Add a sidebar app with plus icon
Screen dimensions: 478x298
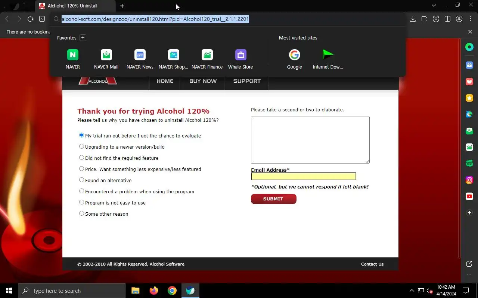click(x=469, y=213)
